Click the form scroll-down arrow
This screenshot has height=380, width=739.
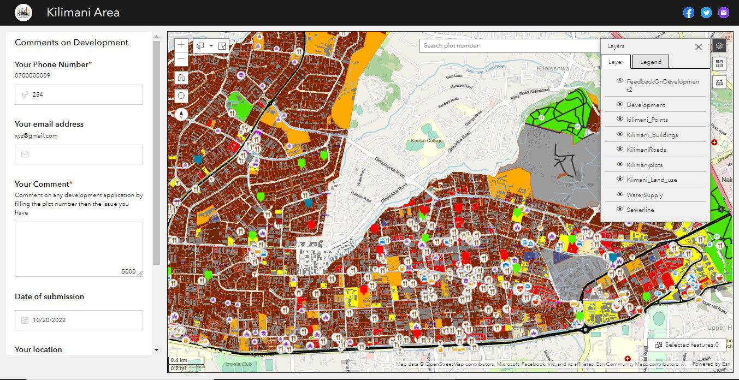(x=157, y=349)
